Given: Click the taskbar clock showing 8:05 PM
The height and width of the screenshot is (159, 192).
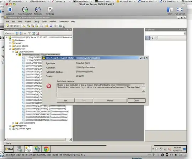Looking at the screenshot, I should (x=177, y=149).
